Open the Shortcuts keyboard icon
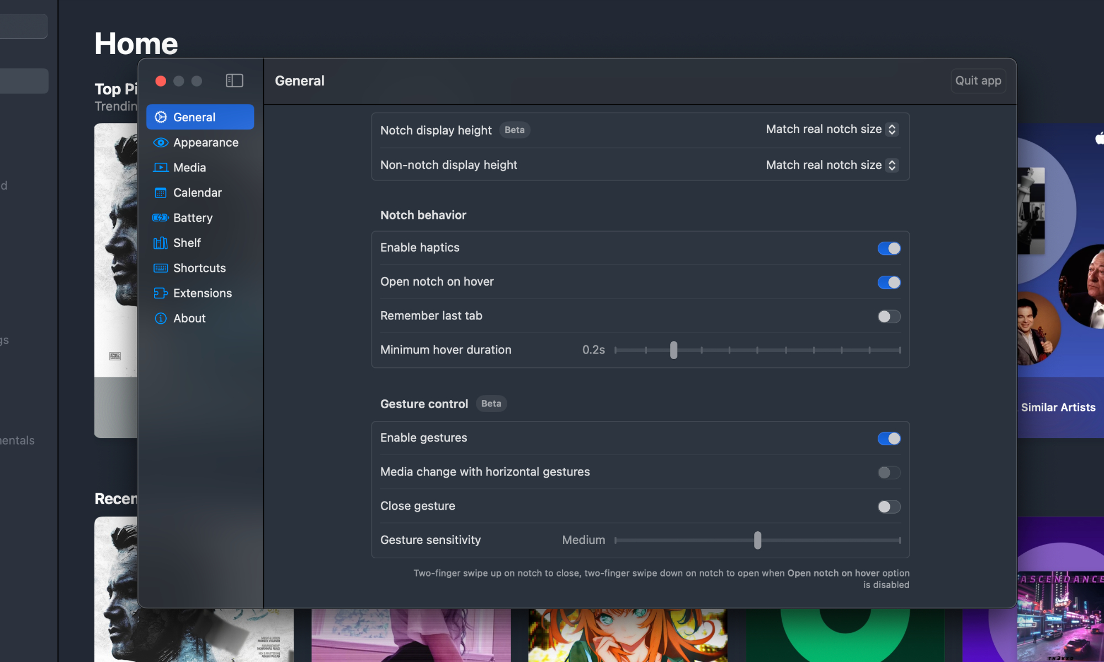 tap(160, 268)
